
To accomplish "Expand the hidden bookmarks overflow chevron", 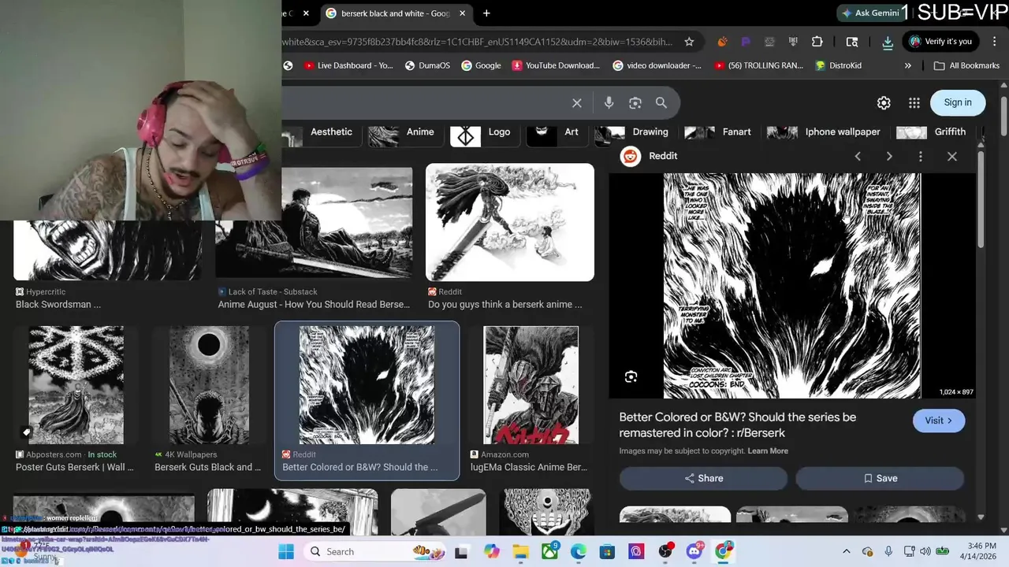I will tap(907, 65).
